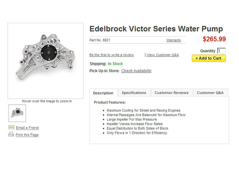Select the water pump thumbnail image
239x179 pixels.
(x=17, y=112)
